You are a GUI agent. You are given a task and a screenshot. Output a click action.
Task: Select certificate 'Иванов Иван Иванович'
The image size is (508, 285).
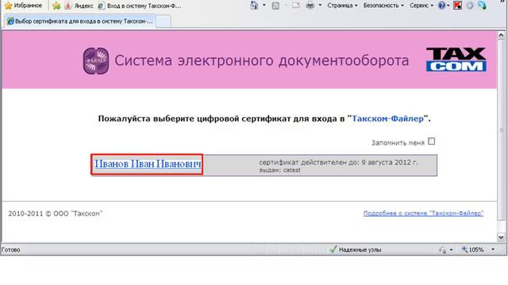[x=148, y=164]
